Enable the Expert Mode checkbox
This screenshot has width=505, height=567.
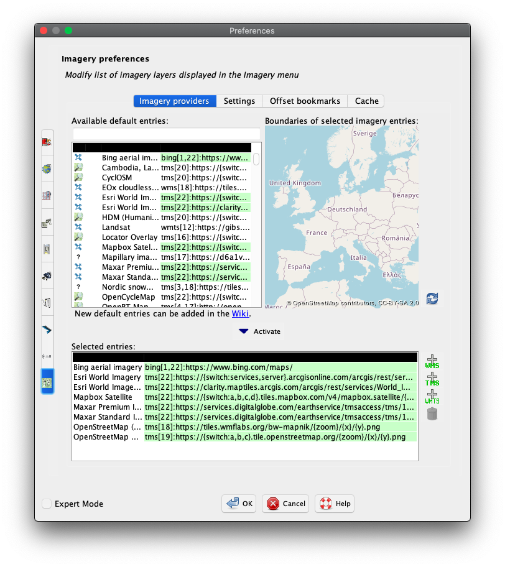(47, 504)
